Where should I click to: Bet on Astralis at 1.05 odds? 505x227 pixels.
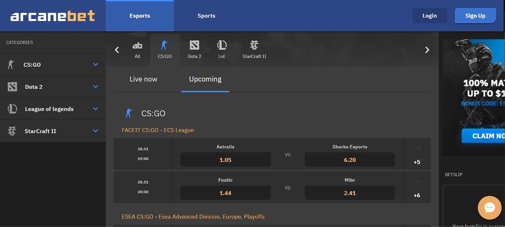[225, 160]
